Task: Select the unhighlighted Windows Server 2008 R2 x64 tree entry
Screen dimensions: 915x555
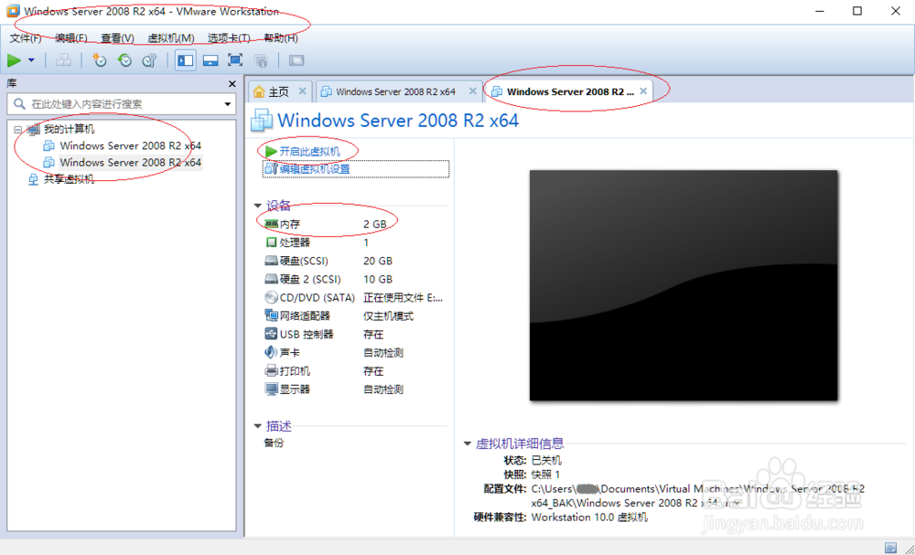Action: coord(130,145)
